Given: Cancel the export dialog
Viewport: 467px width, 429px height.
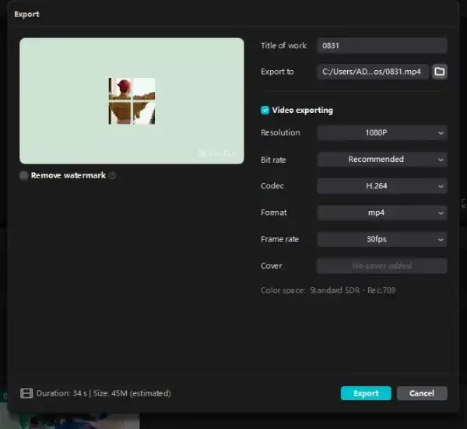Looking at the screenshot, I should (421, 393).
